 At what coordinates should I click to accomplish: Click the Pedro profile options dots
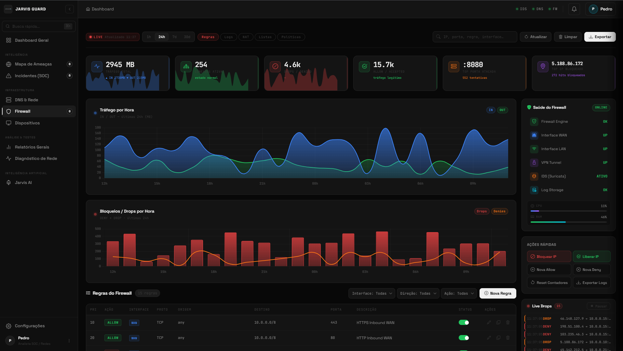point(69,341)
